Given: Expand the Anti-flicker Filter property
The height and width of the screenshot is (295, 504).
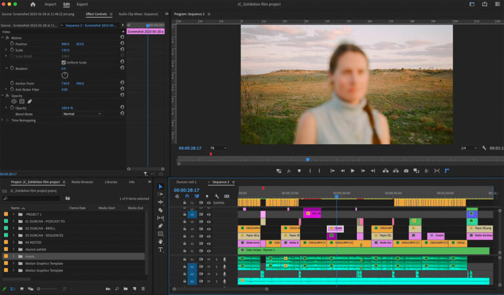Looking at the screenshot, I should (6, 89).
